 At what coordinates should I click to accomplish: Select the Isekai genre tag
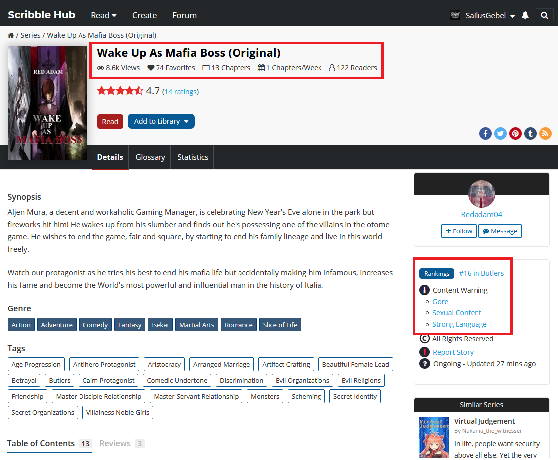pos(160,325)
